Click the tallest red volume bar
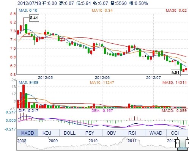 24,96
